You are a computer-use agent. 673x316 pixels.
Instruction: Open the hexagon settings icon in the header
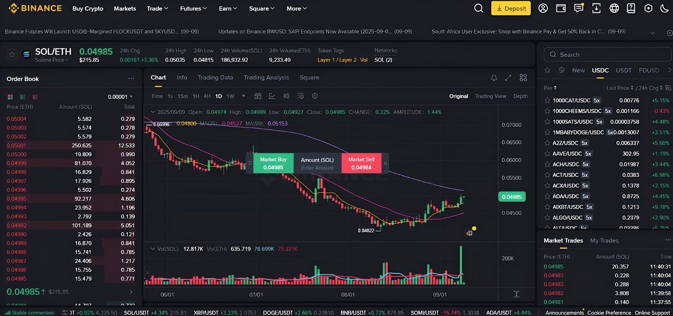(648, 8)
